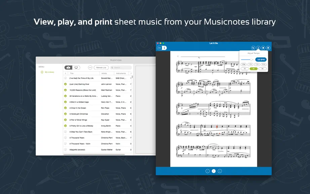
Task: Select the 1x tempo option
Action: pos(245,69)
